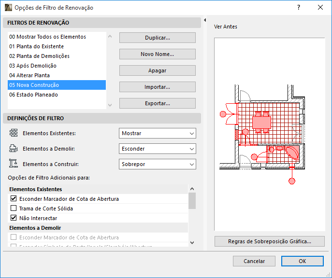Click the additional options scrollbar thumb
Image resolution: width=332 pixels, height=278 pixels.
pos(192,201)
